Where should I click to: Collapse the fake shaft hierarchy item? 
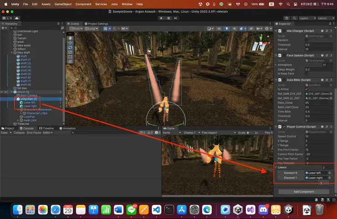[12, 52]
